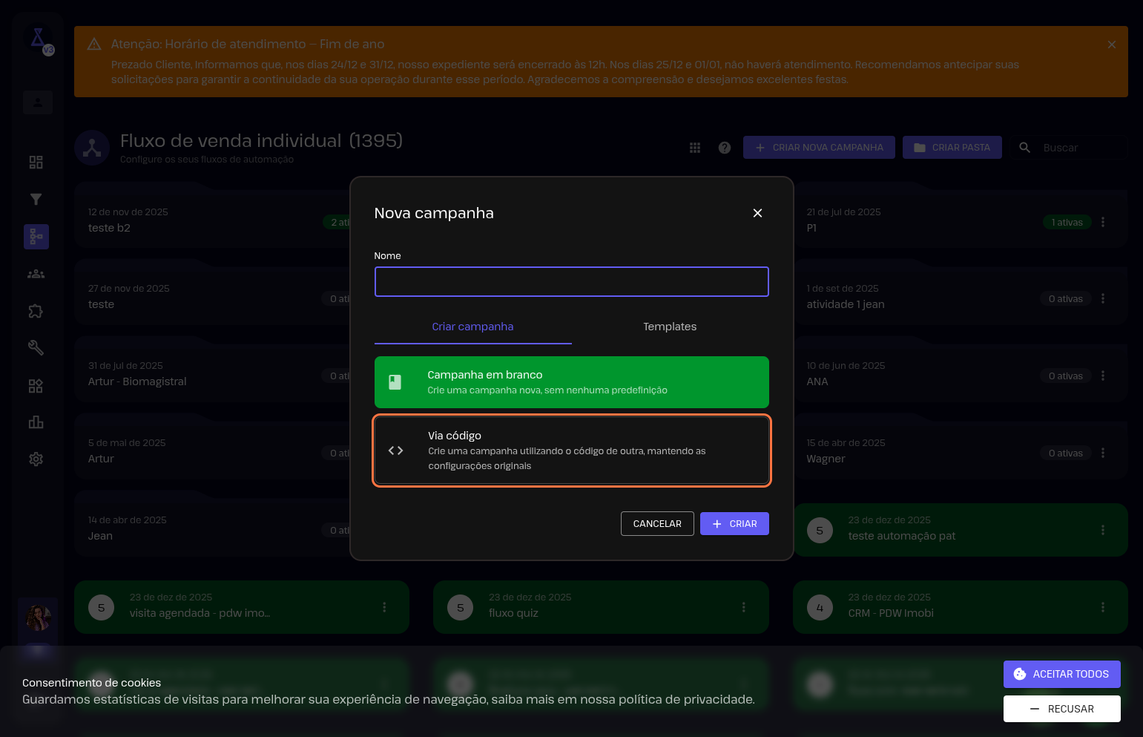Close the Nova campanha dialog
The height and width of the screenshot is (737, 1143).
(x=757, y=213)
